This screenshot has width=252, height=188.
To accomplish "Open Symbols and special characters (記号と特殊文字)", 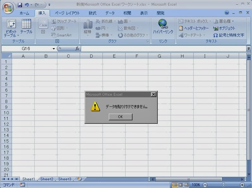I will pos(229,35).
